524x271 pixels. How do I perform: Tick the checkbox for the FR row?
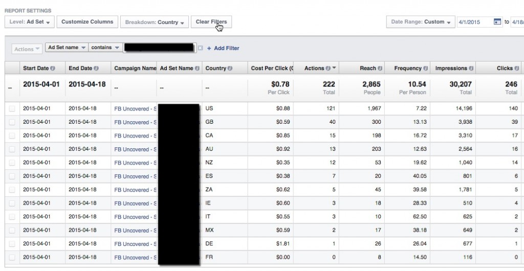12,257
